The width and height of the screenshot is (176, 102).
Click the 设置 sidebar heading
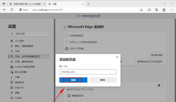[12, 27]
